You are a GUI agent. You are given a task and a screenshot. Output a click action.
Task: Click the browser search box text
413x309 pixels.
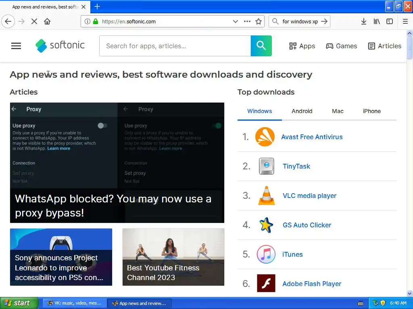(x=300, y=22)
